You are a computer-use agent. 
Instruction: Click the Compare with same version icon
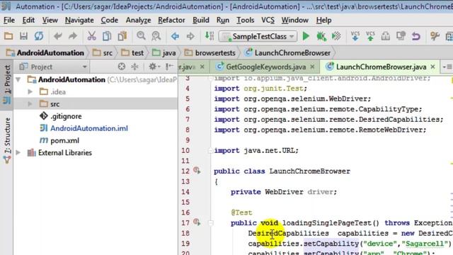tap(401, 36)
